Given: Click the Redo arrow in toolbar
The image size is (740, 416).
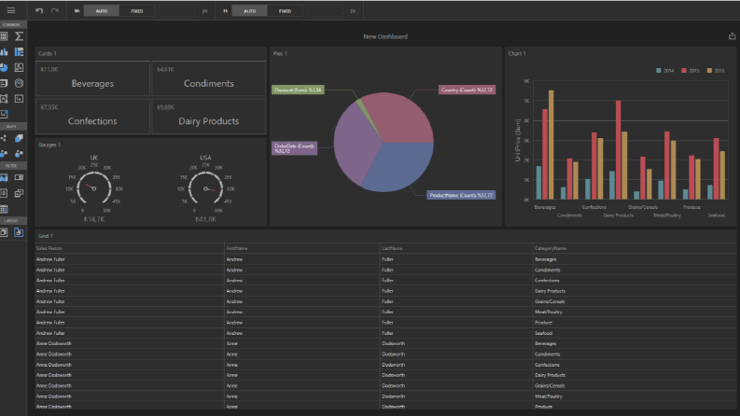Looking at the screenshot, I should point(55,10).
